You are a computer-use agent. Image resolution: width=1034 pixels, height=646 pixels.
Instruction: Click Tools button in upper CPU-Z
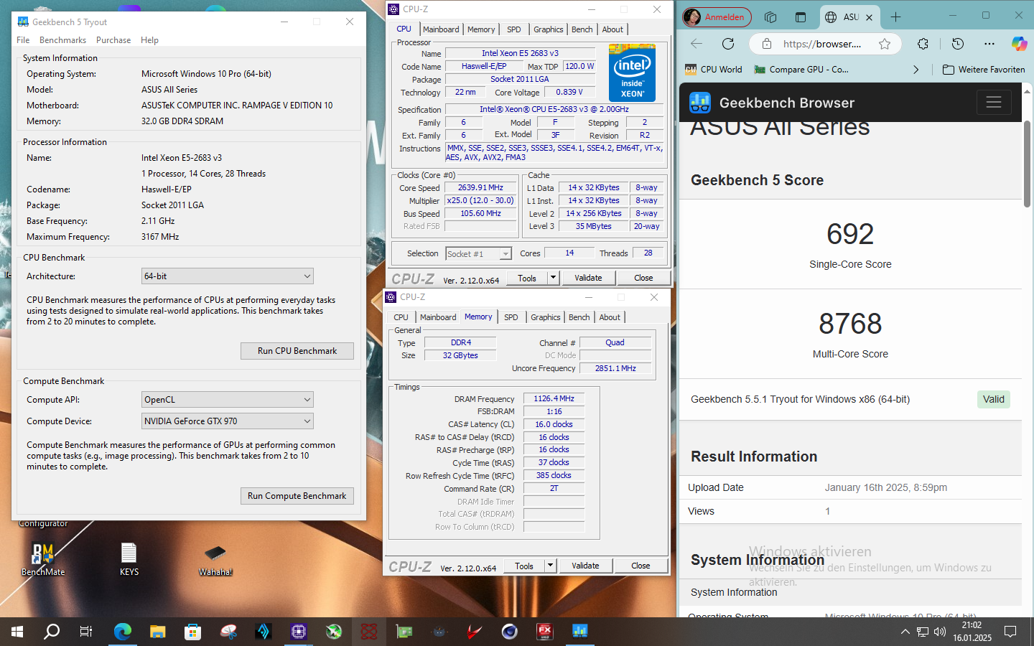(527, 278)
